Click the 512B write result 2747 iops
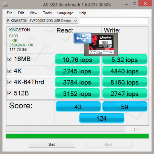This screenshot has height=154, width=154. pyautogui.click(x=125, y=94)
